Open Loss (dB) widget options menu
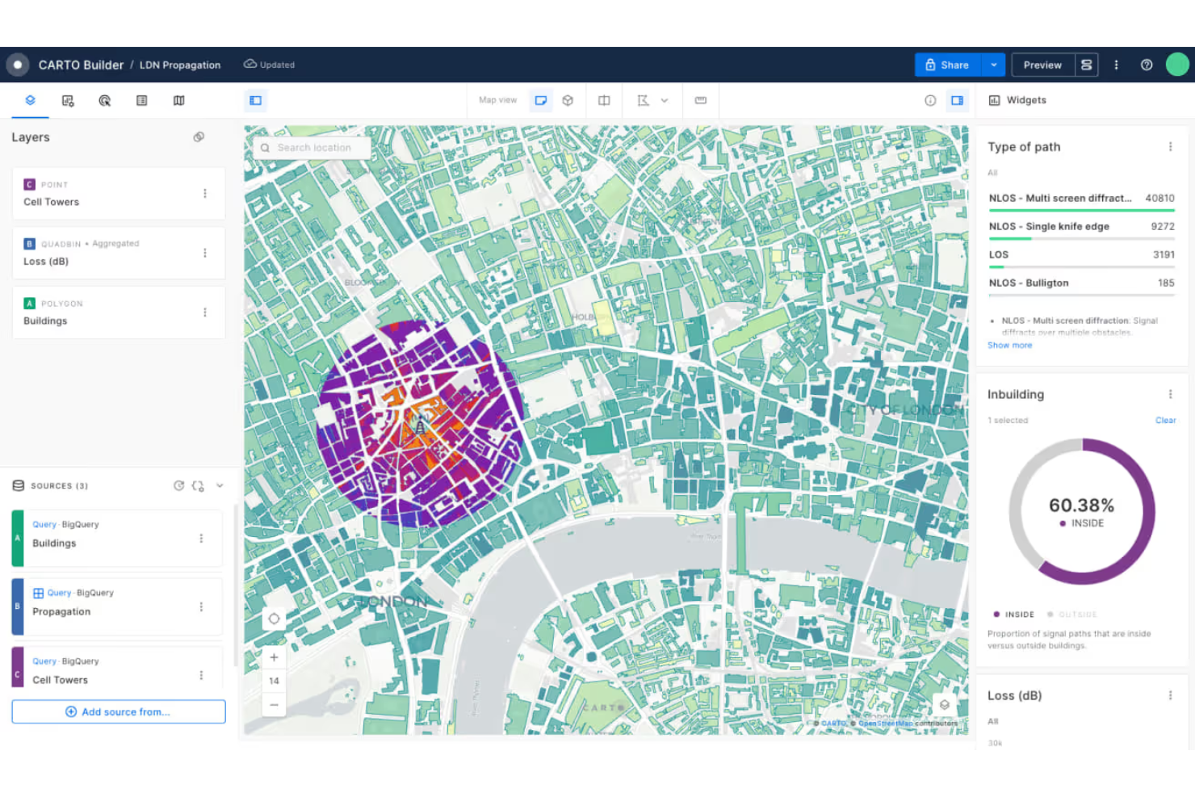The width and height of the screenshot is (1195, 797). (1170, 695)
